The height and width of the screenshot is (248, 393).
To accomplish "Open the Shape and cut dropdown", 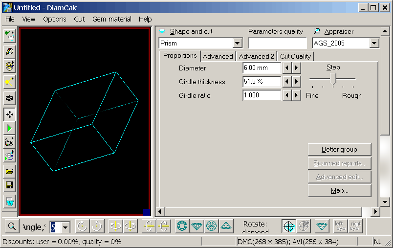I will [x=238, y=44].
